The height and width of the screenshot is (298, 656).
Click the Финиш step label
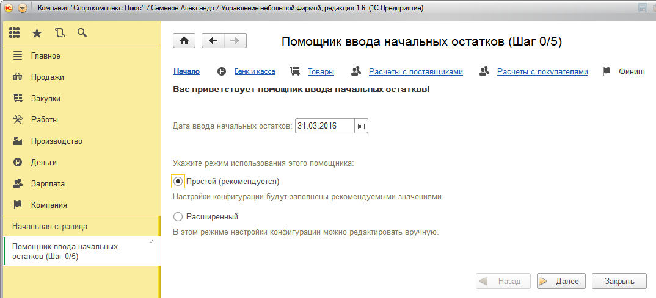tap(632, 72)
